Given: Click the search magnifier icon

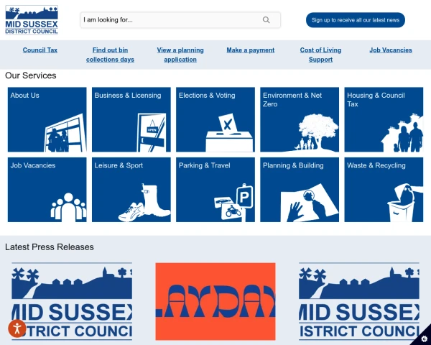Looking at the screenshot, I should coord(266,20).
